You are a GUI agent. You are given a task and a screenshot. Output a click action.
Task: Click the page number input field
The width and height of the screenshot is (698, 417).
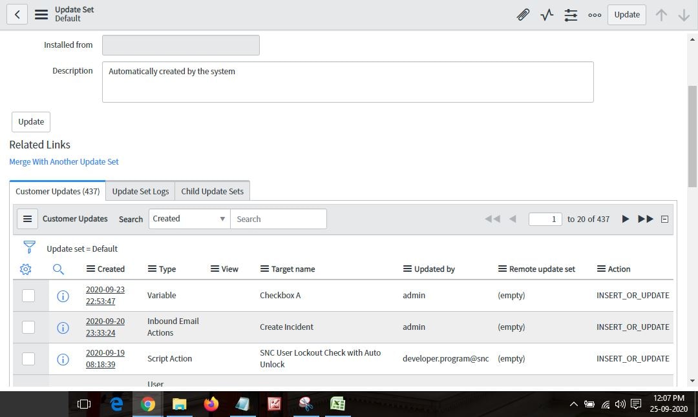[x=545, y=219]
